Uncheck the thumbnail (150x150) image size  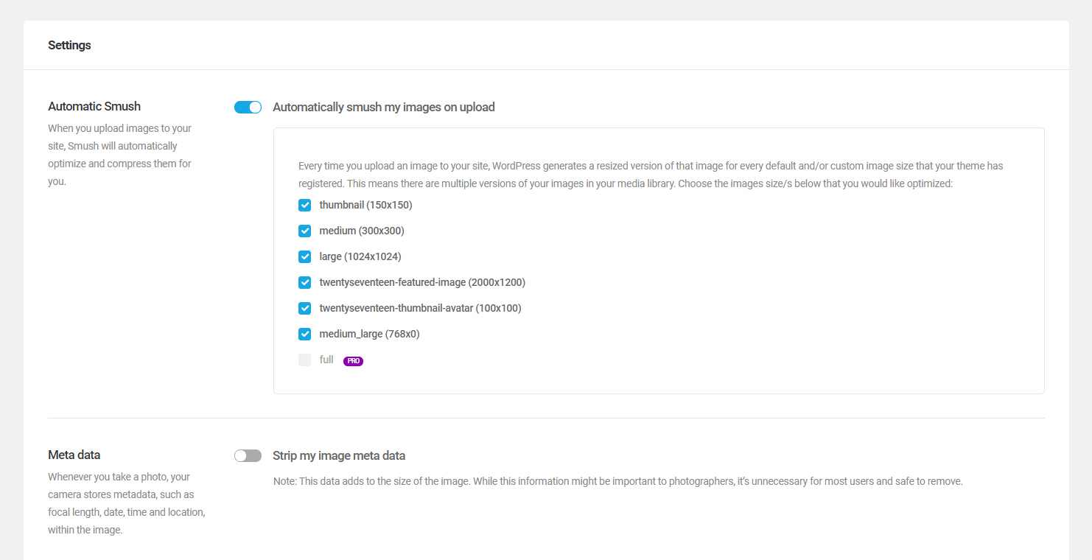tap(304, 205)
